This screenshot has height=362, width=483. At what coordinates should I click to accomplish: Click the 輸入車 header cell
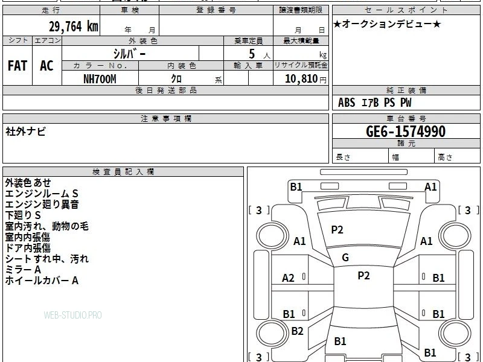[248, 66]
